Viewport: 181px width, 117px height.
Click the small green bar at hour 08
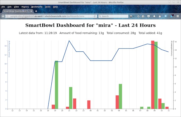point(149,108)
